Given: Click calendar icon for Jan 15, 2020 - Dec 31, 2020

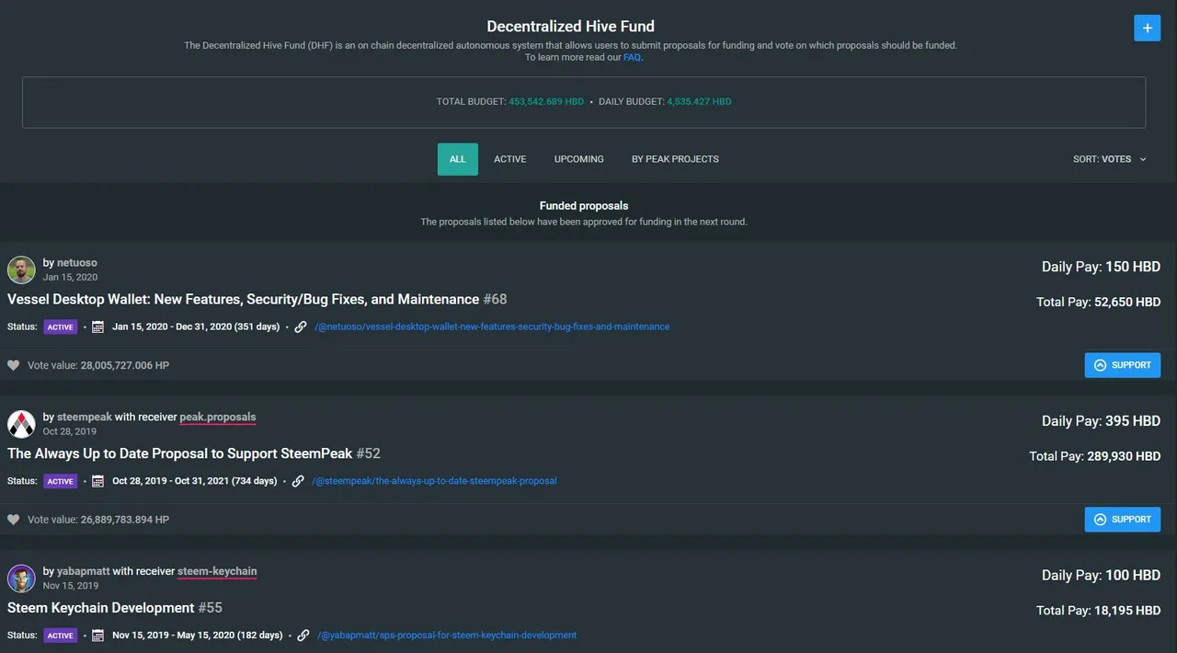Looking at the screenshot, I should (98, 326).
